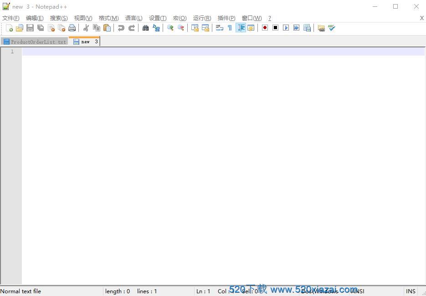Click the Save All icon
The image size is (426, 296).
click(41, 28)
